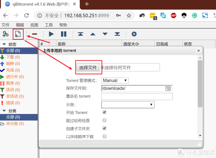216x158 pixels.
Task: Open the Torrent 管理模式 Manual dropdown
Action: pos(115,80)
